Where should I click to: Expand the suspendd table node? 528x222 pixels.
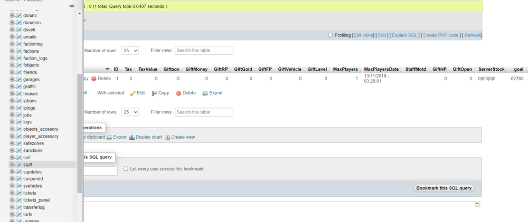pyautogui.click(x=12, y=179)
